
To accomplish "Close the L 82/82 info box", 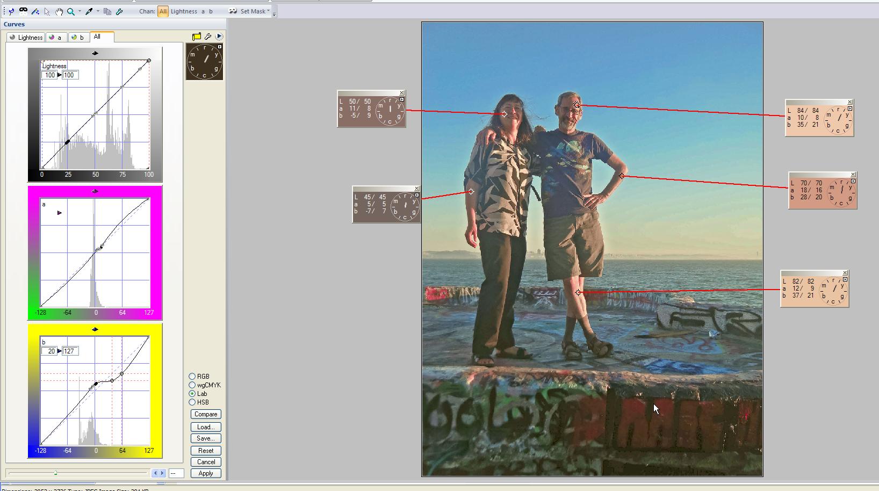I will click(845, 273).
